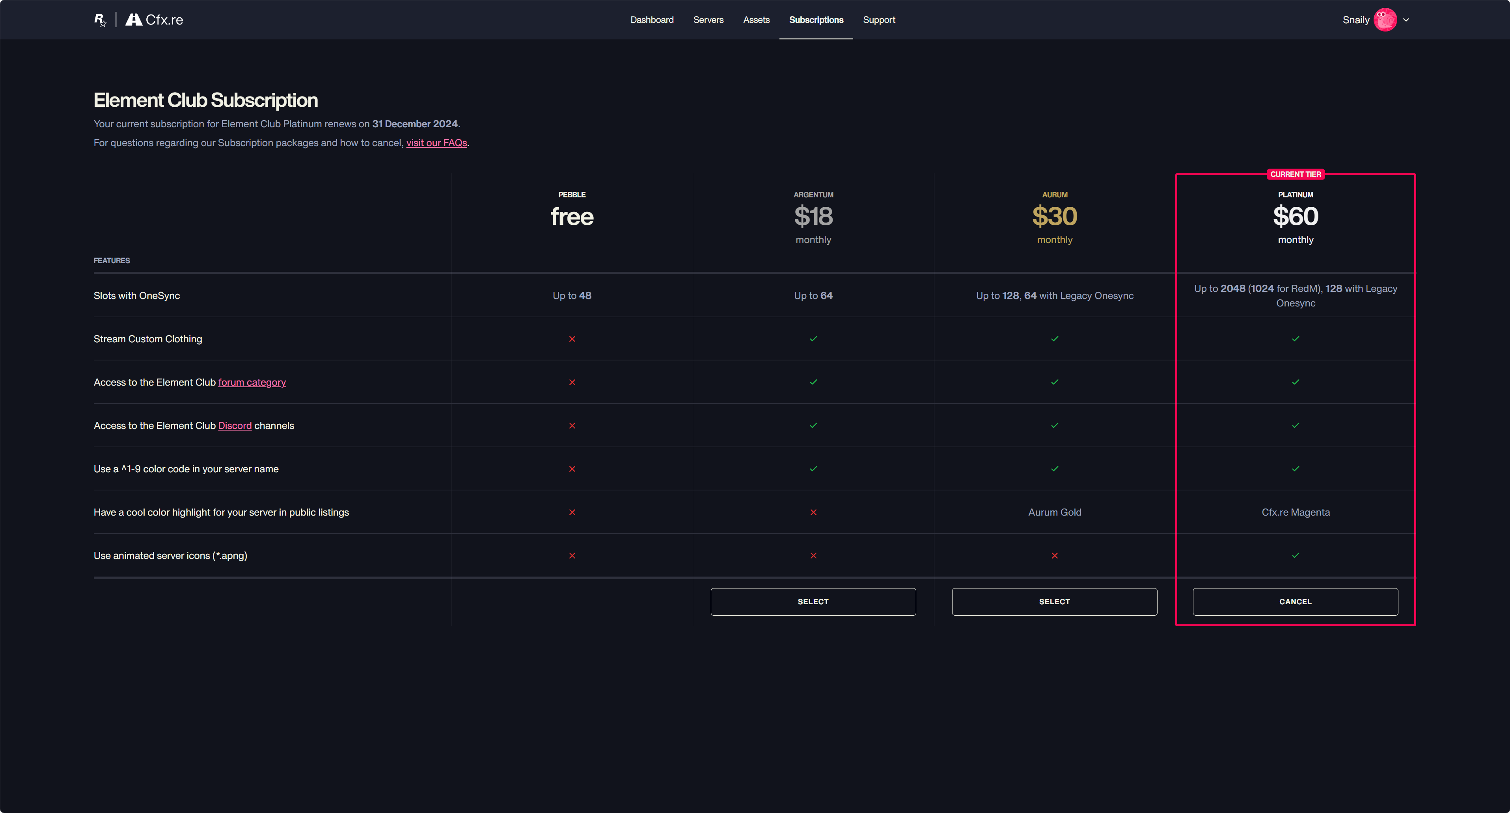Image resolution: width=1510 pixels, height=813 pixels.
Task: Click Aurum's 'Up to 128, 64' slots cell
Action: click(1055, 296)
